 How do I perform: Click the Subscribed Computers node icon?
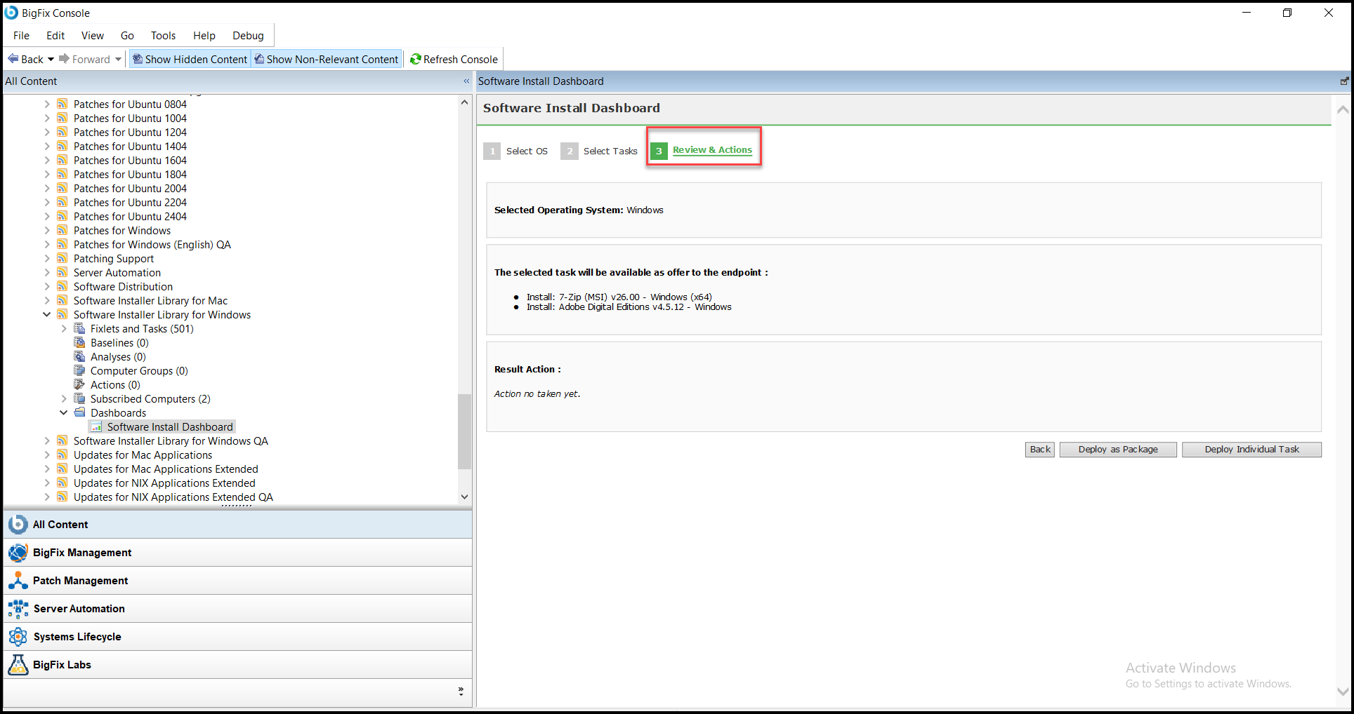[79, 398]
